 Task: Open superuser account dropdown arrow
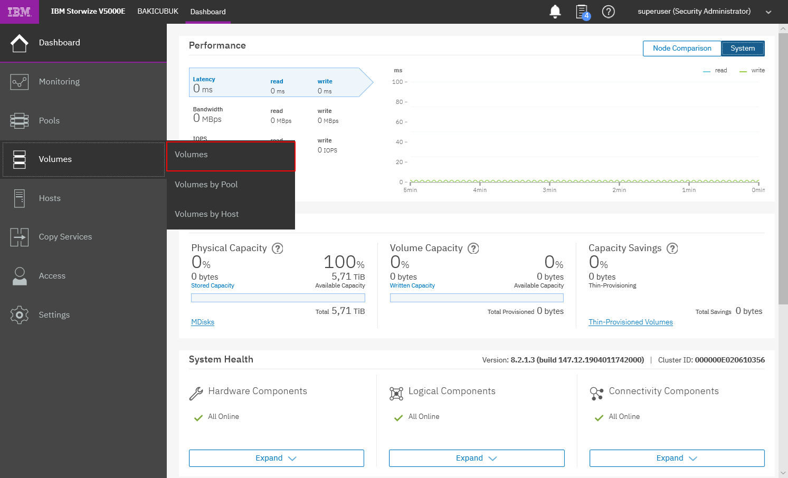pos(768,12)
